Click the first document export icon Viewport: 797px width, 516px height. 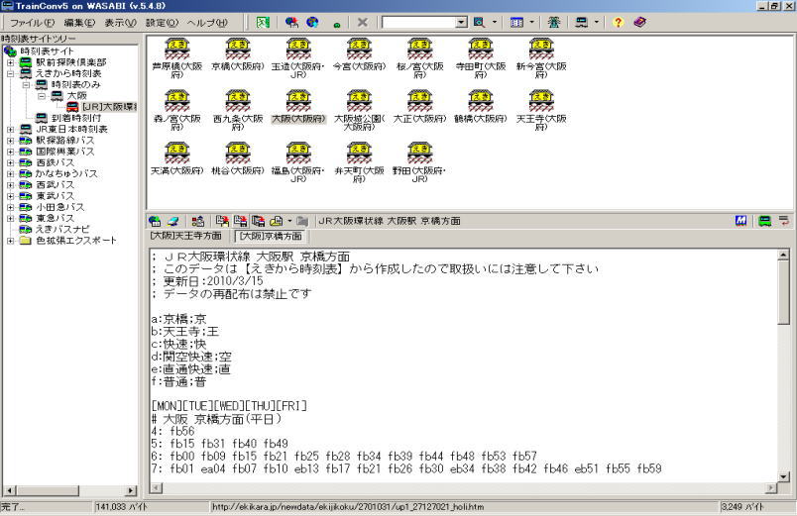[222, 221]
